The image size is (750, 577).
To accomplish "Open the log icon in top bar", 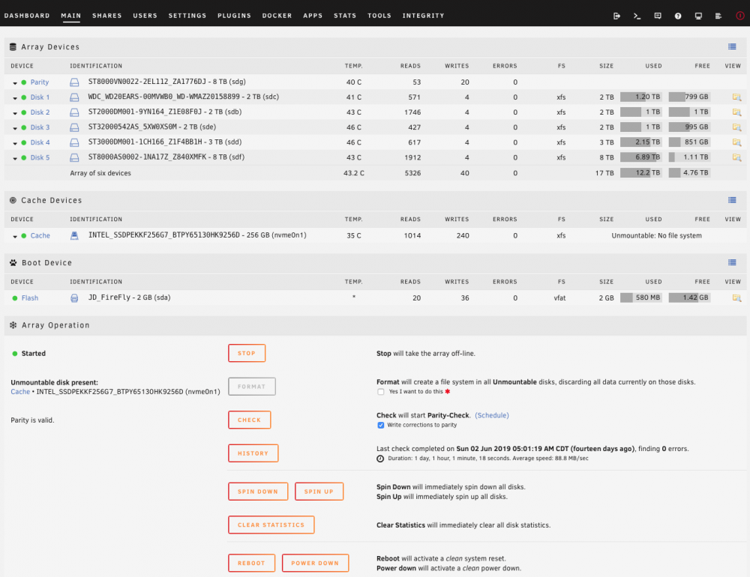I will pyautogui.click(x=718, y=16).
